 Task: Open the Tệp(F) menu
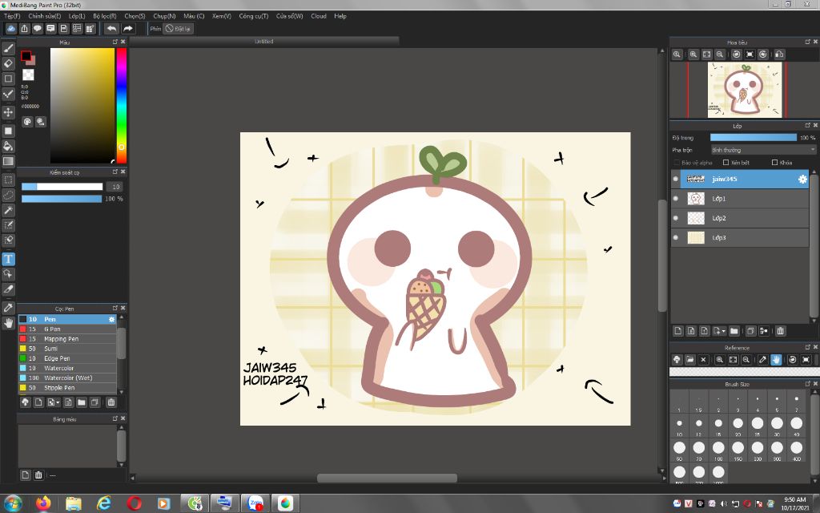pyautogui.click(x=12, y=16)
